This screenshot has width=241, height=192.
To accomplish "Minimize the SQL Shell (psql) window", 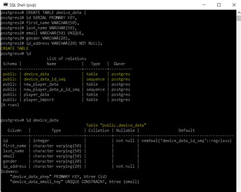I will pyautogui.click(x=204, y=5).
